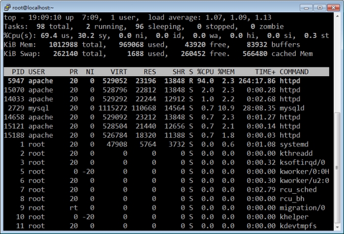Click the rcu_sched command name
Viewport: 344px width, 234px height.
pos(298,189)
